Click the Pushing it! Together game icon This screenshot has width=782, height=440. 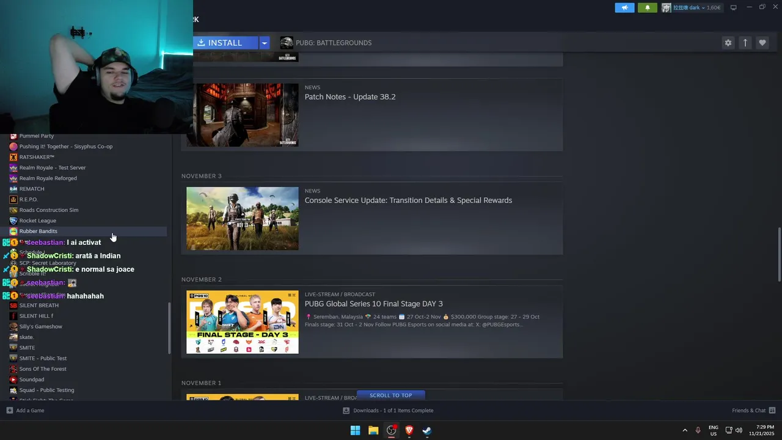click(x=13, y=147)
